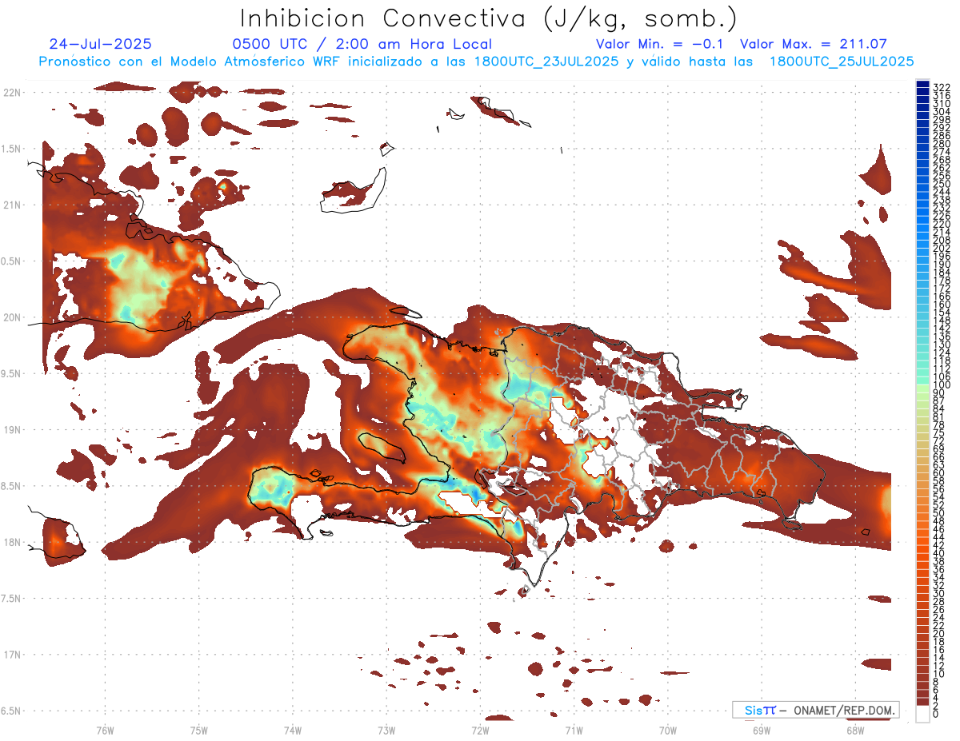This screenshot has width=960, height=741.
Task: Click the 'ONAMET/REP.DOM.' credit box
Action: [x=816, y=710]
